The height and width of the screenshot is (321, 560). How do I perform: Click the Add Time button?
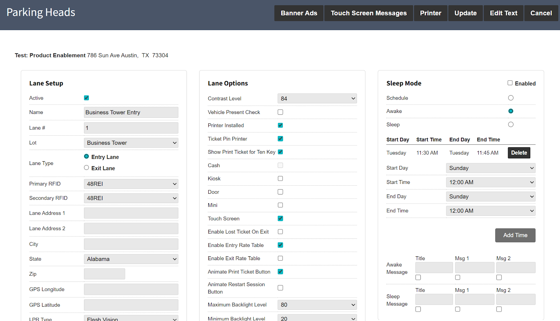pyautogui.click(x=515, y=235)
